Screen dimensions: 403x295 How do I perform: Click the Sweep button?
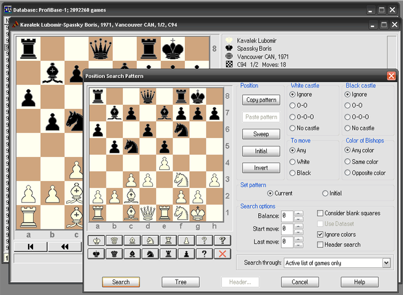click(x=261, y=134)
